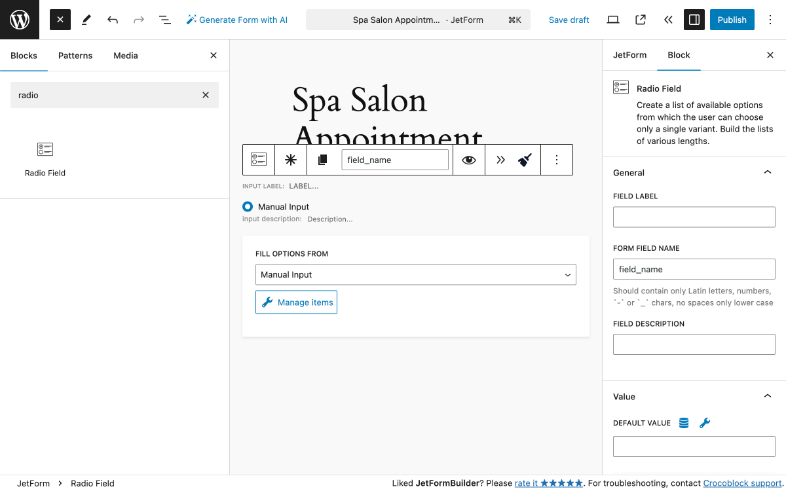Close the block inserter panel
Viewport: 786px width, 491px height.
pos(214,56)
